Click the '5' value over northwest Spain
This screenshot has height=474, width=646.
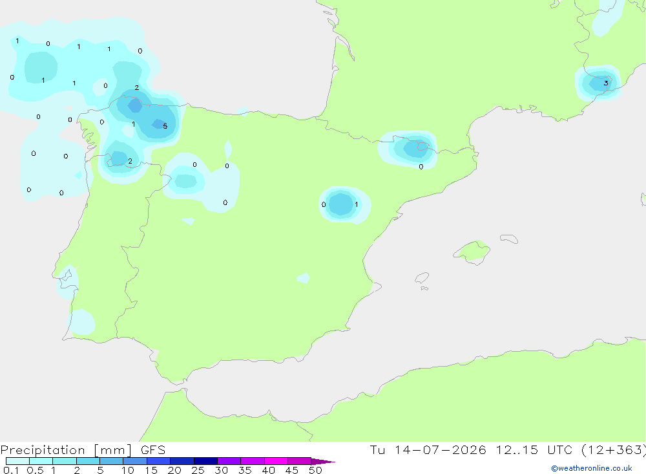tap(165, 126)
